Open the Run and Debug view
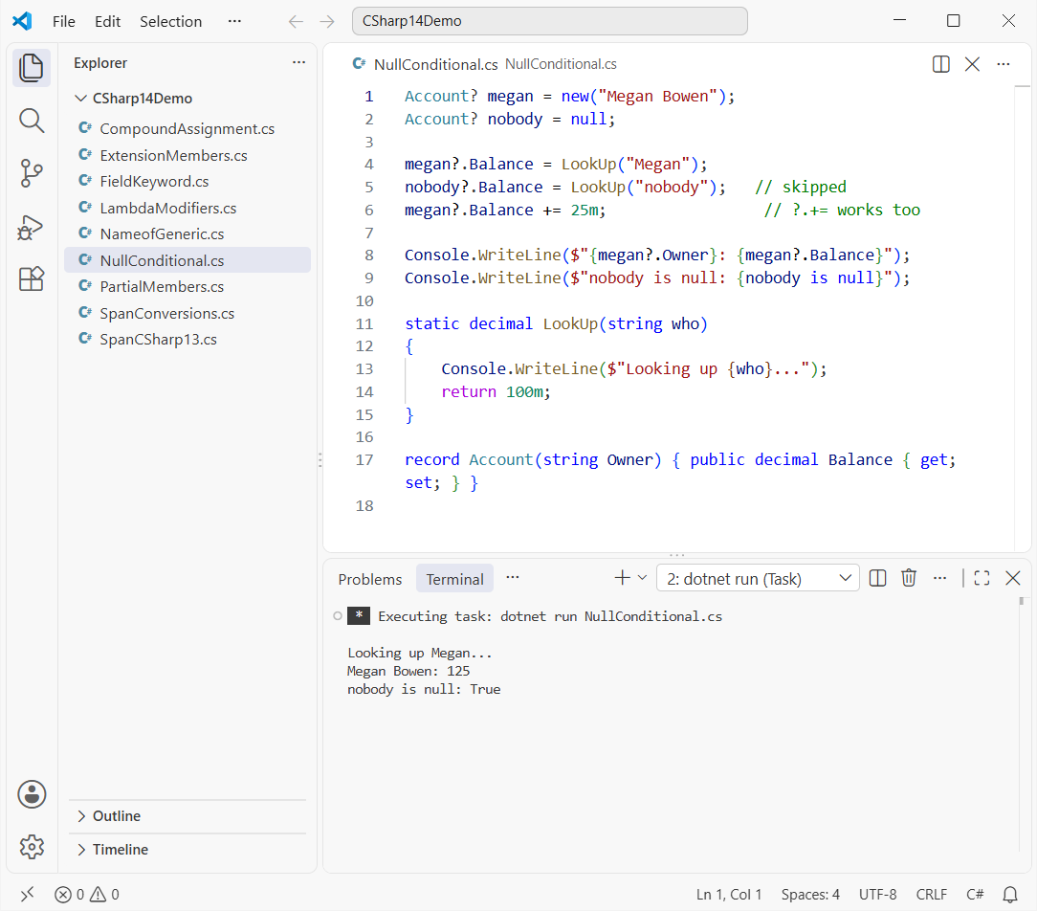The height and width of the screenshot is (911, 1037). point(31,227)
